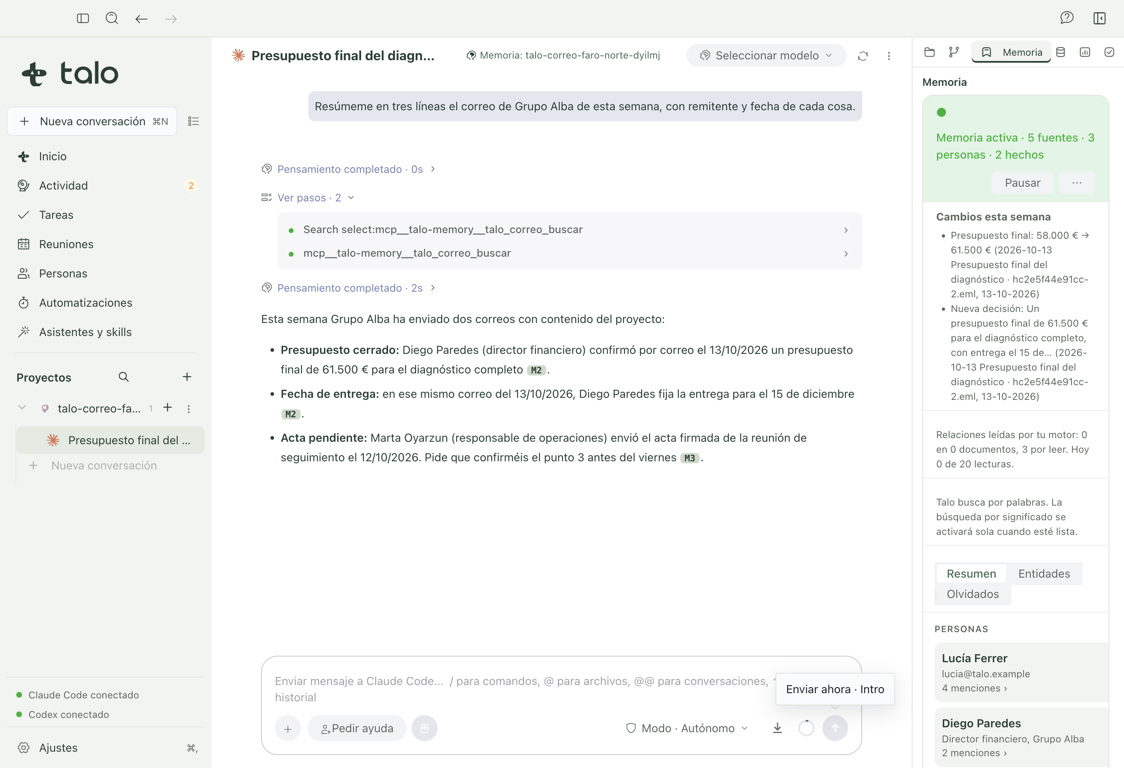Open the git branch tab icon

click(x=954, y=52)
